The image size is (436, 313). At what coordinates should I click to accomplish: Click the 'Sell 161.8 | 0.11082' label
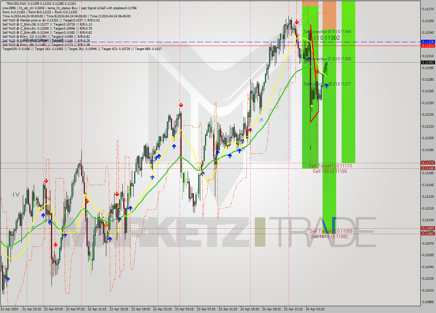(329, 236)
